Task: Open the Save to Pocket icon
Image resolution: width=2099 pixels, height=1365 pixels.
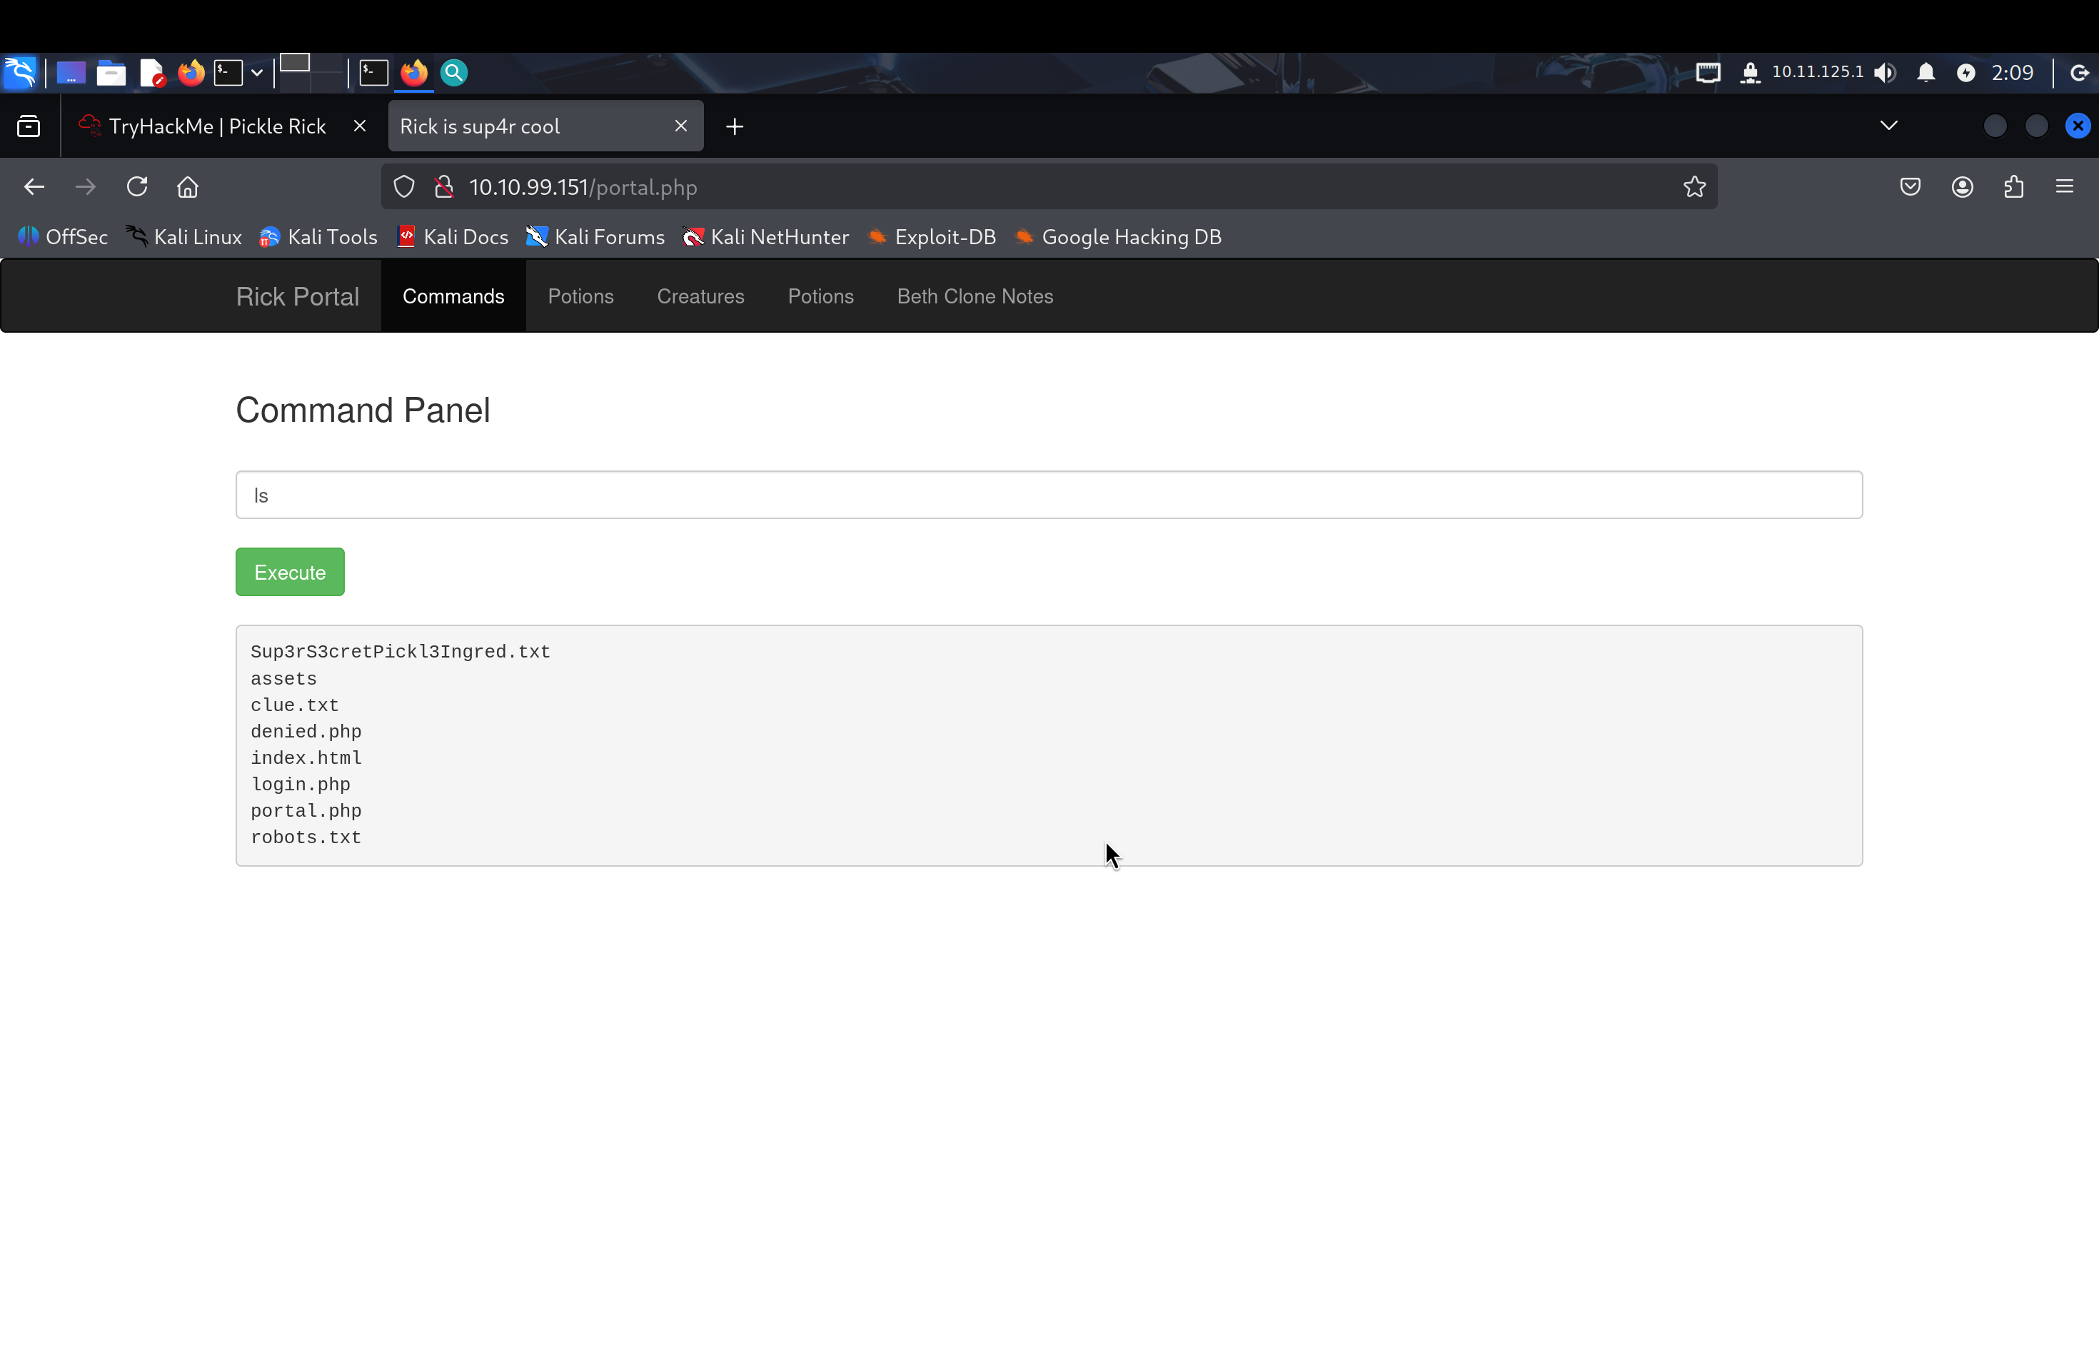Action: pyautogui.click(x=1911, y=187)
